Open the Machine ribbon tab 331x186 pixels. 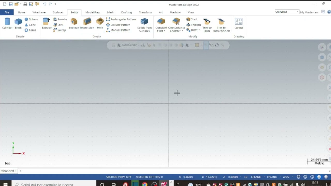coord(175,12)
